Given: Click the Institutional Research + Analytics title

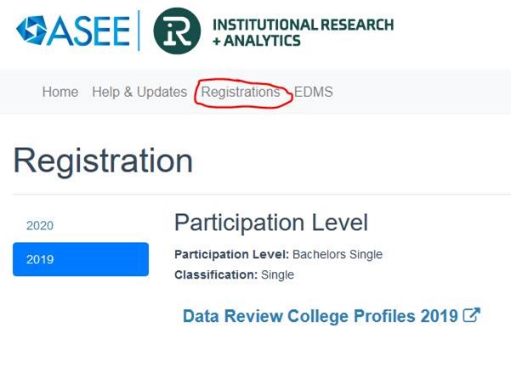Looking at the screenshot, I should [303, 32].
